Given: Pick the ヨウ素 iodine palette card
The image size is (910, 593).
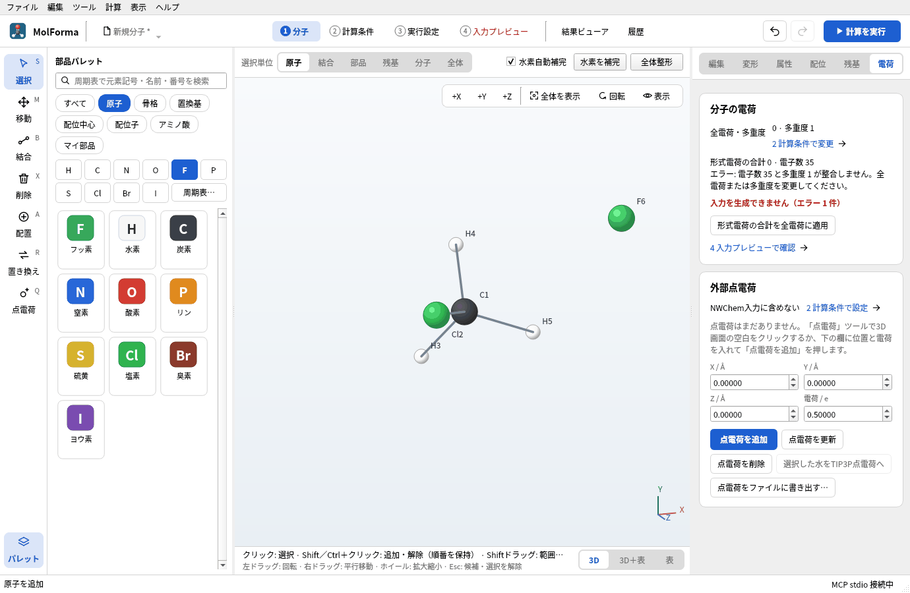Looking at the screenshot, I should coord(81,429).
